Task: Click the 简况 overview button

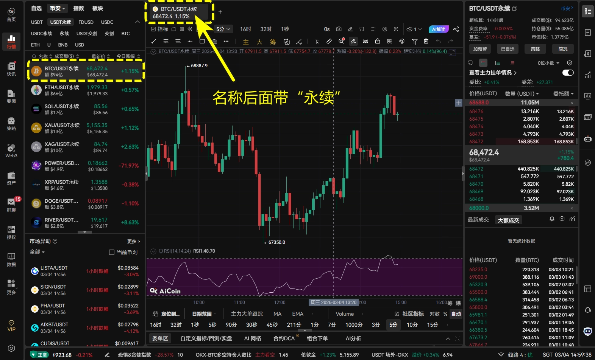Action: tap(563, 49)
